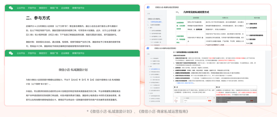Go to 微信广告 in the top navigation bar

(54, 8)
